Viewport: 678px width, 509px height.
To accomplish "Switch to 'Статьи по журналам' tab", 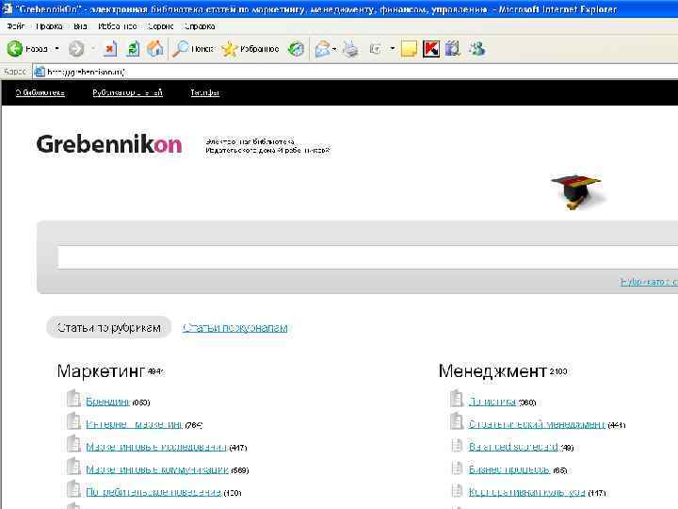I will (x=234, y=328).
